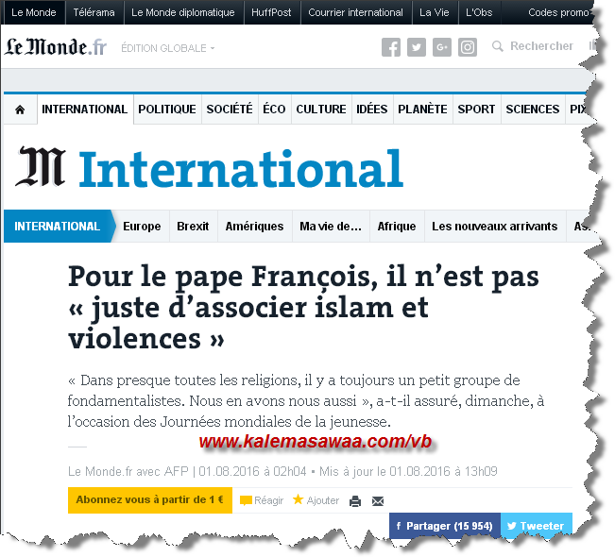Click the Abonnez vous subscription button

click(x=150, y=500)
